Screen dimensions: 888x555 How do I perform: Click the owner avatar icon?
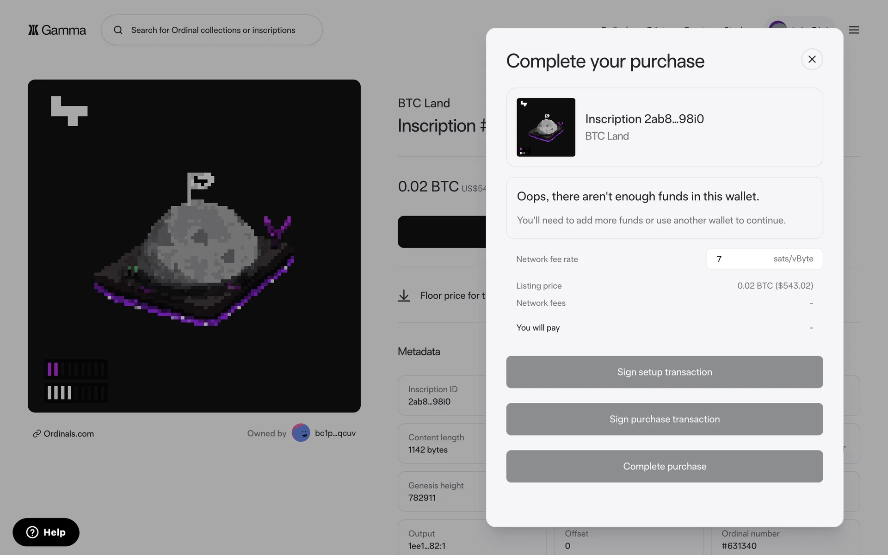click(301, 433)
